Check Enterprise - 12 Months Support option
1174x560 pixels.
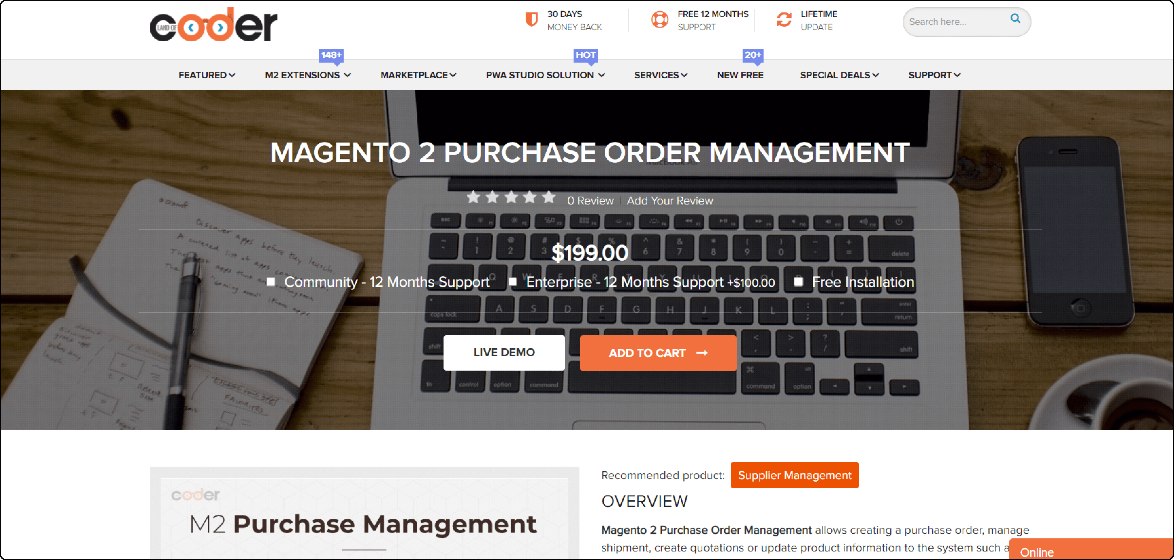click(513, 282)
